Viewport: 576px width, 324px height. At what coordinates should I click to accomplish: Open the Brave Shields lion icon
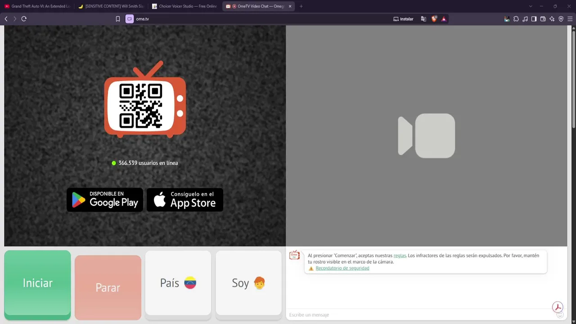(x=434, y=19)
